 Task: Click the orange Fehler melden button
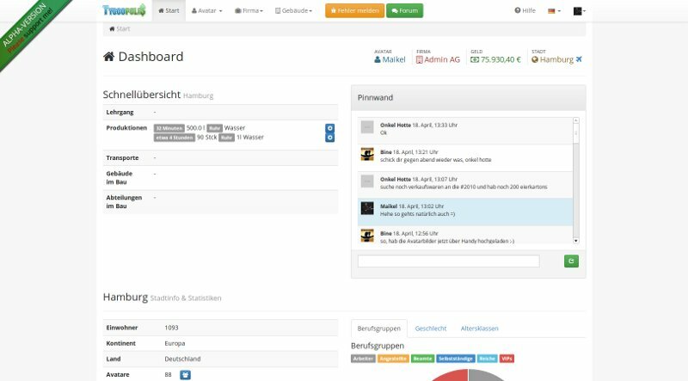click(353, 11)
